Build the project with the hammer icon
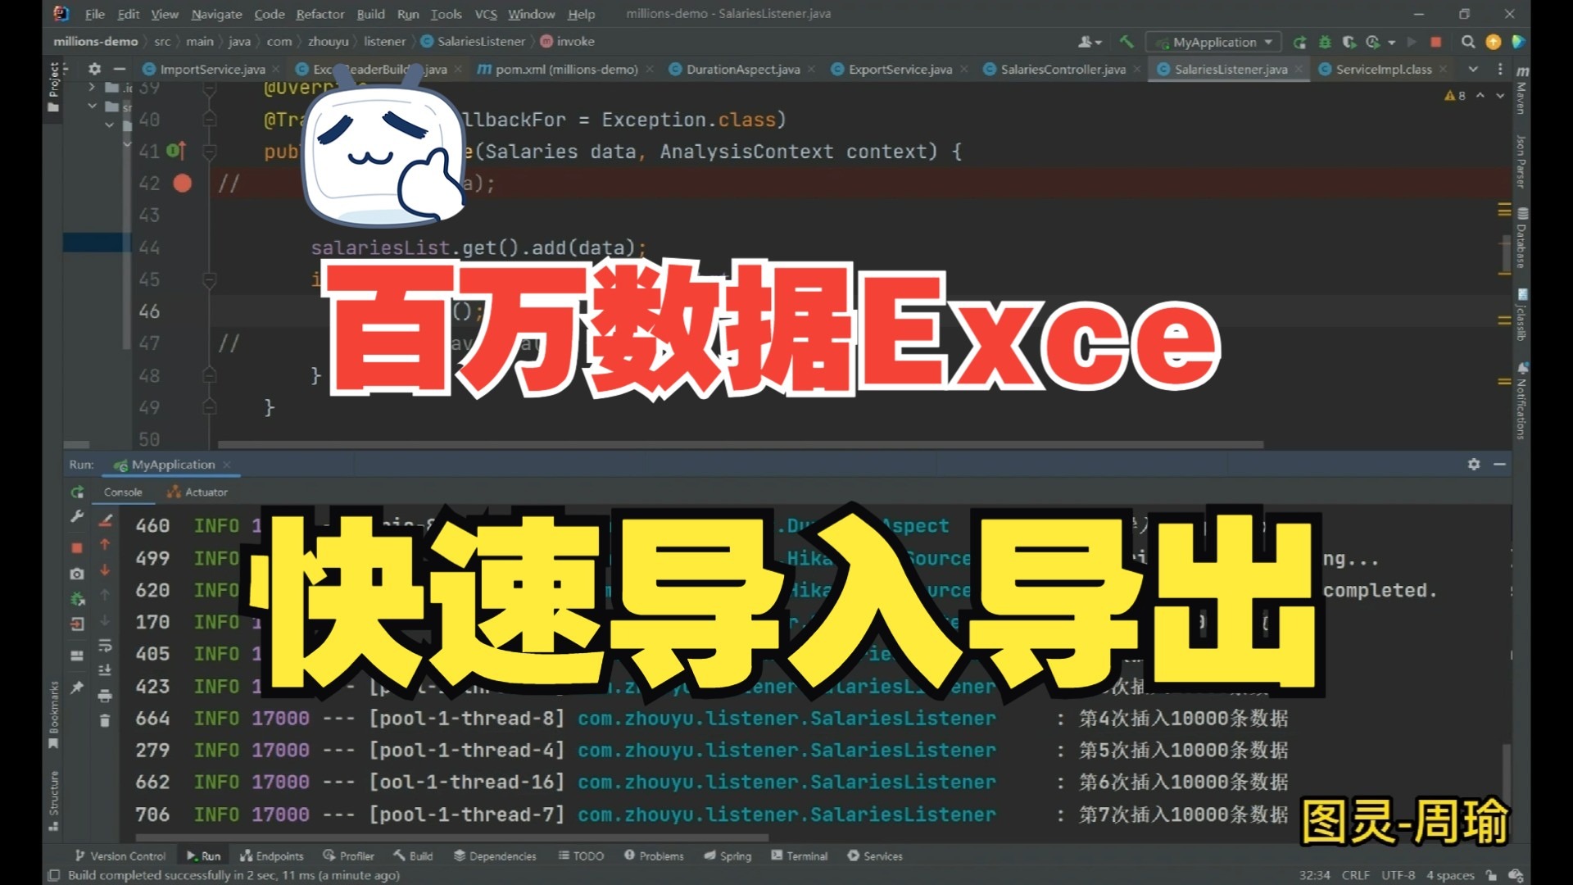Image resolution: width=1573 pixels, height=885 pixels. point(1126,42)
